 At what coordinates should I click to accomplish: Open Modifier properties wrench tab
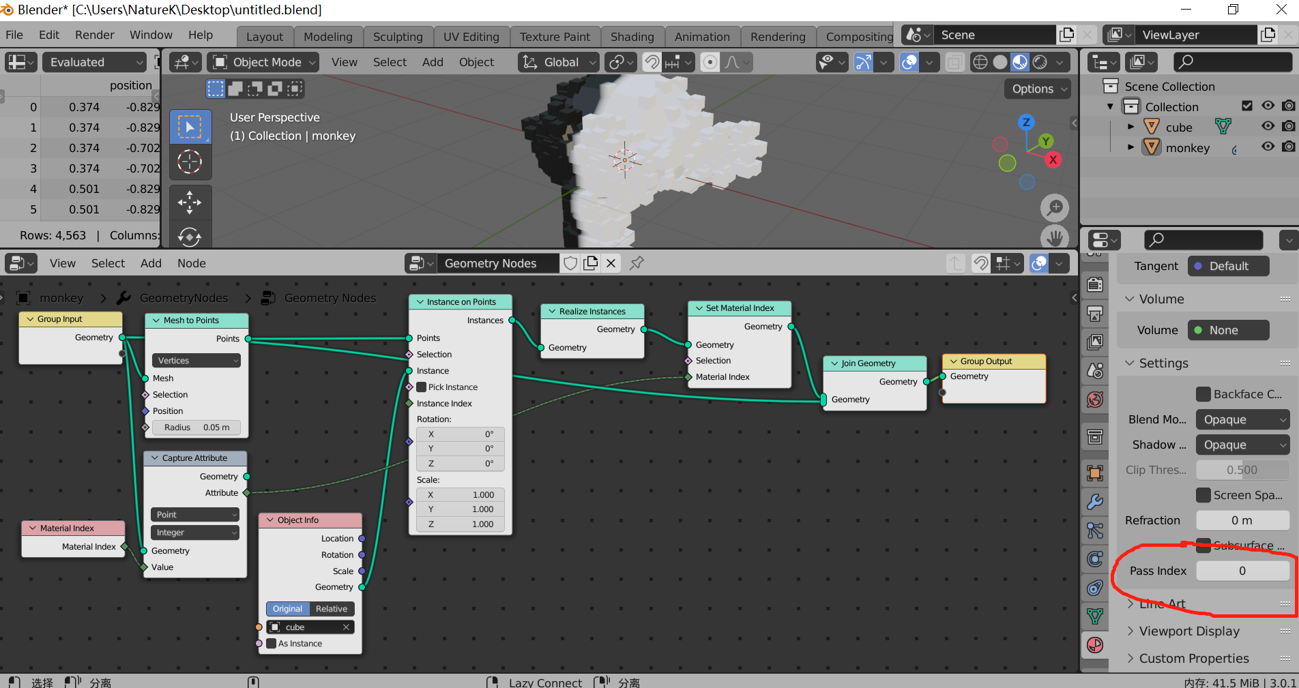[x=1095, y=502]
